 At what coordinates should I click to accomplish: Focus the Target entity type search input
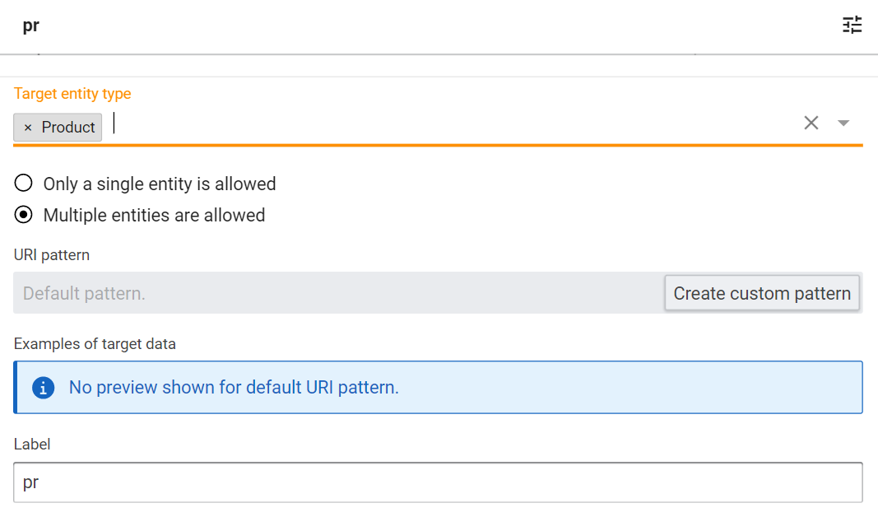tap(453, 123)
